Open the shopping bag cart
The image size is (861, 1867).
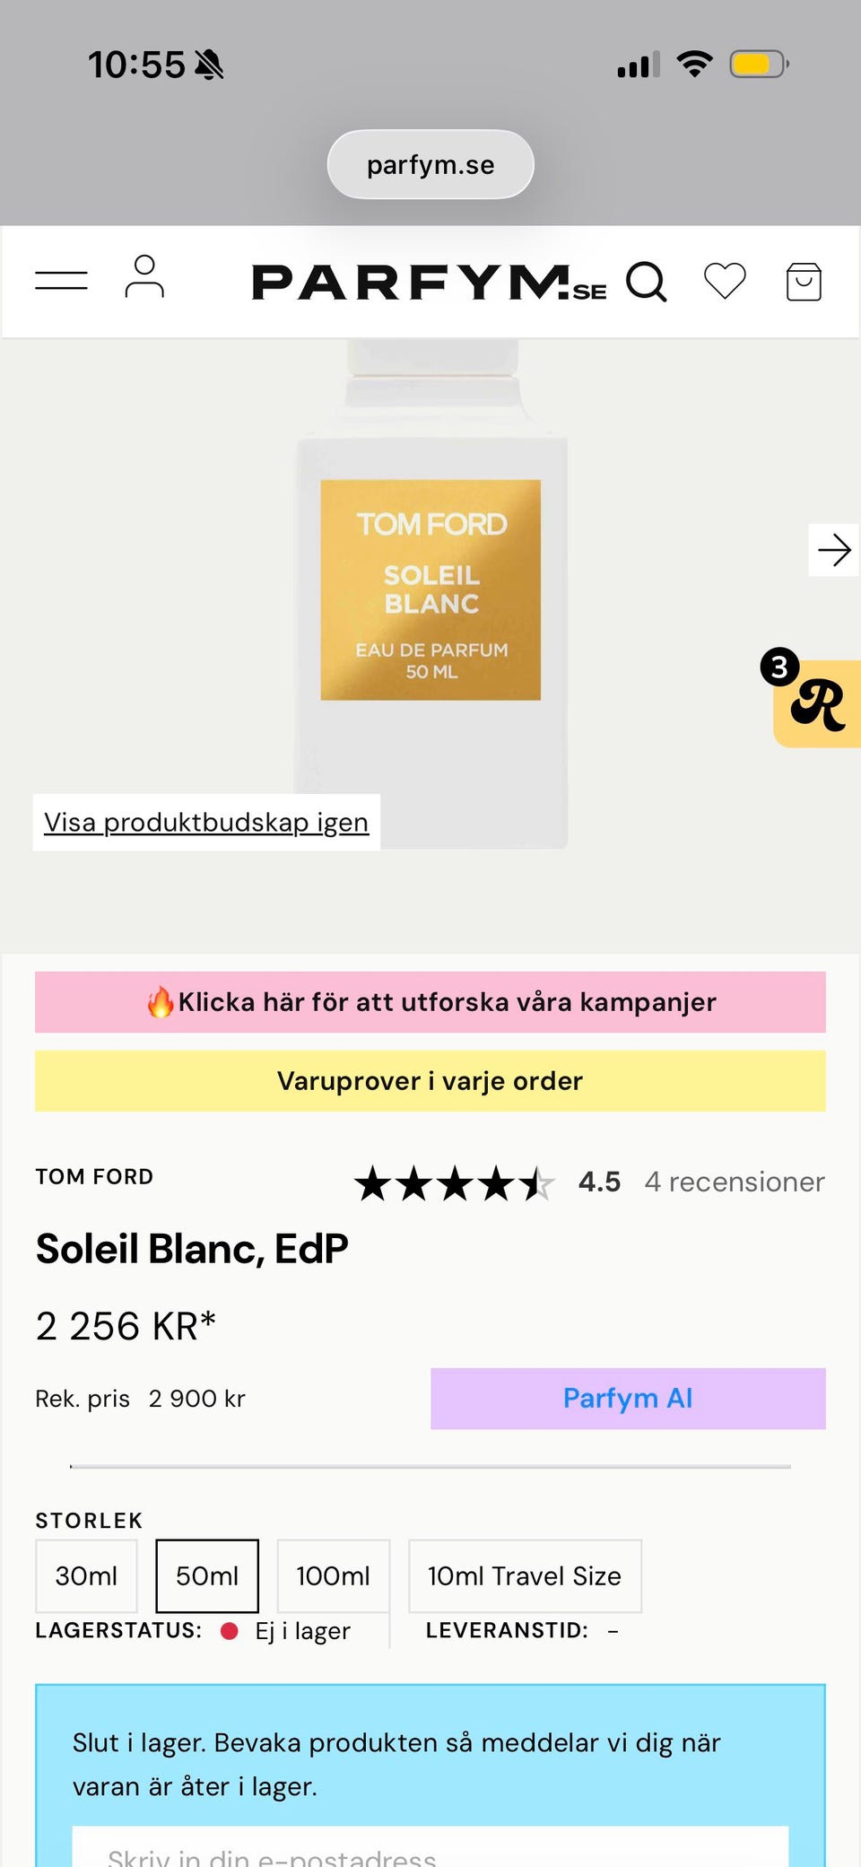tap(804, 282)
